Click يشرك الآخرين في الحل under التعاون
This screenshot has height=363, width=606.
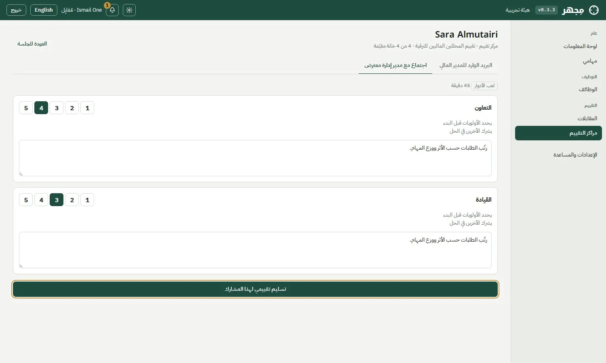tap(471, 131)
